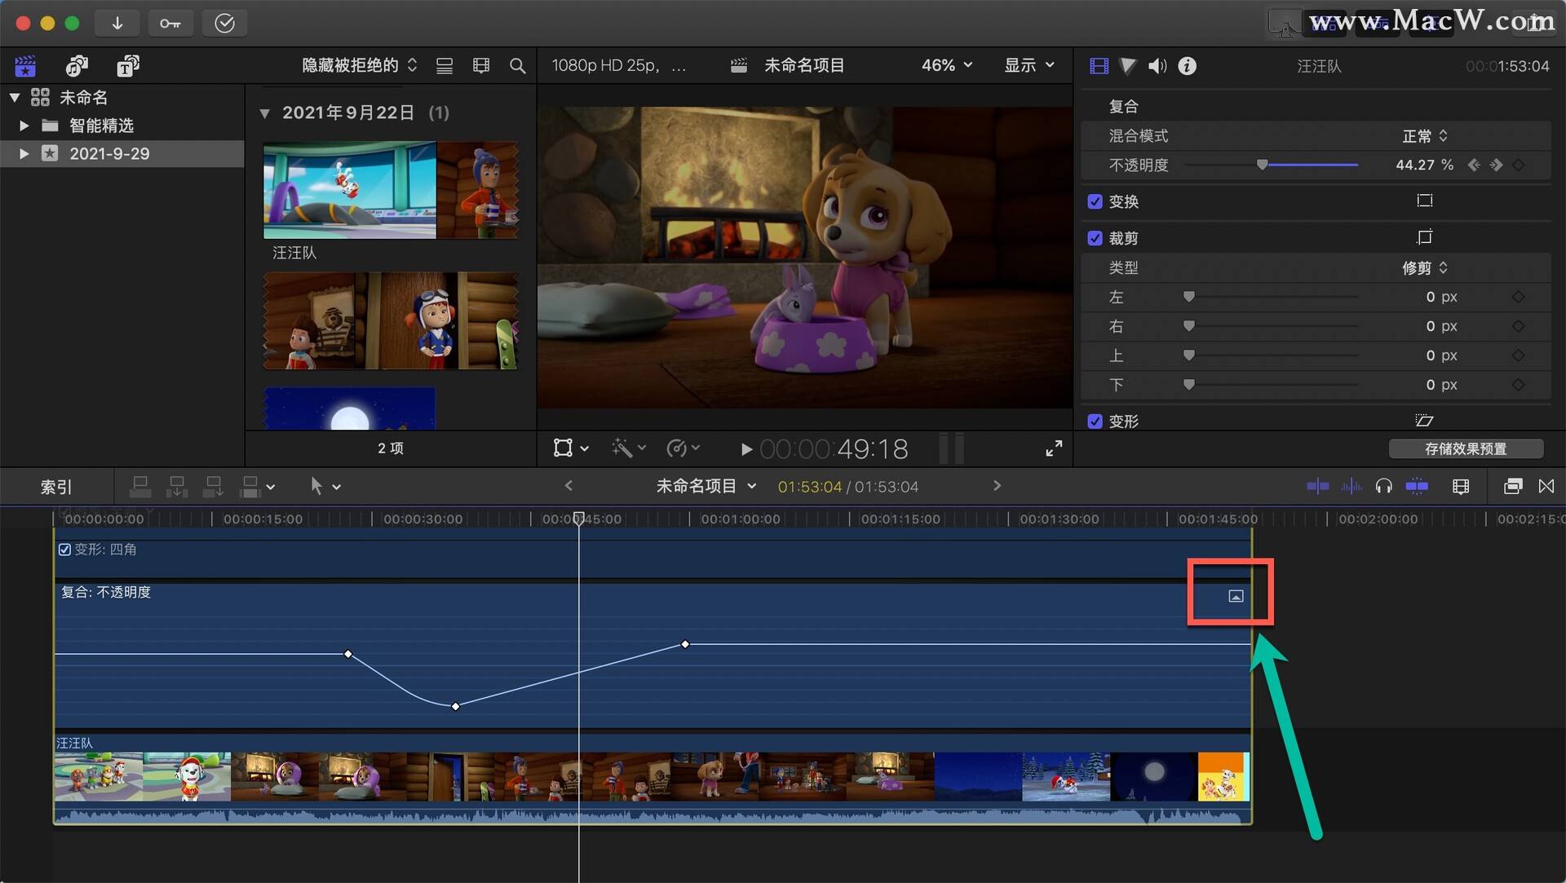This screenshot has height=883, width=1566.
Task: Open the Info inspector icon
Action: pos(1188,66)
